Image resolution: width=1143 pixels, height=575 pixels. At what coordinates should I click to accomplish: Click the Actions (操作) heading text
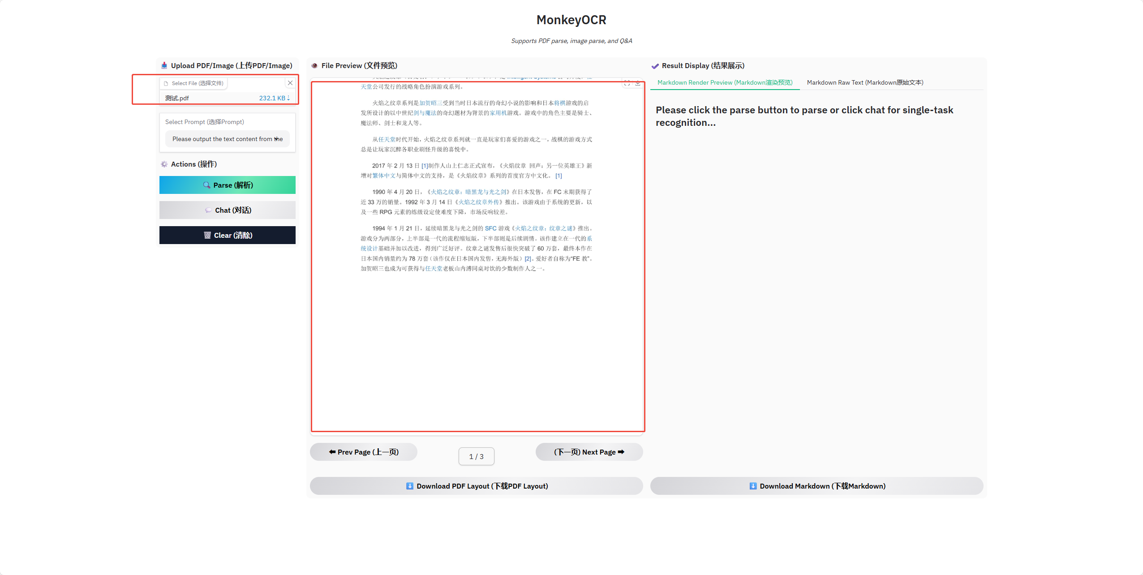click(194, 164)
